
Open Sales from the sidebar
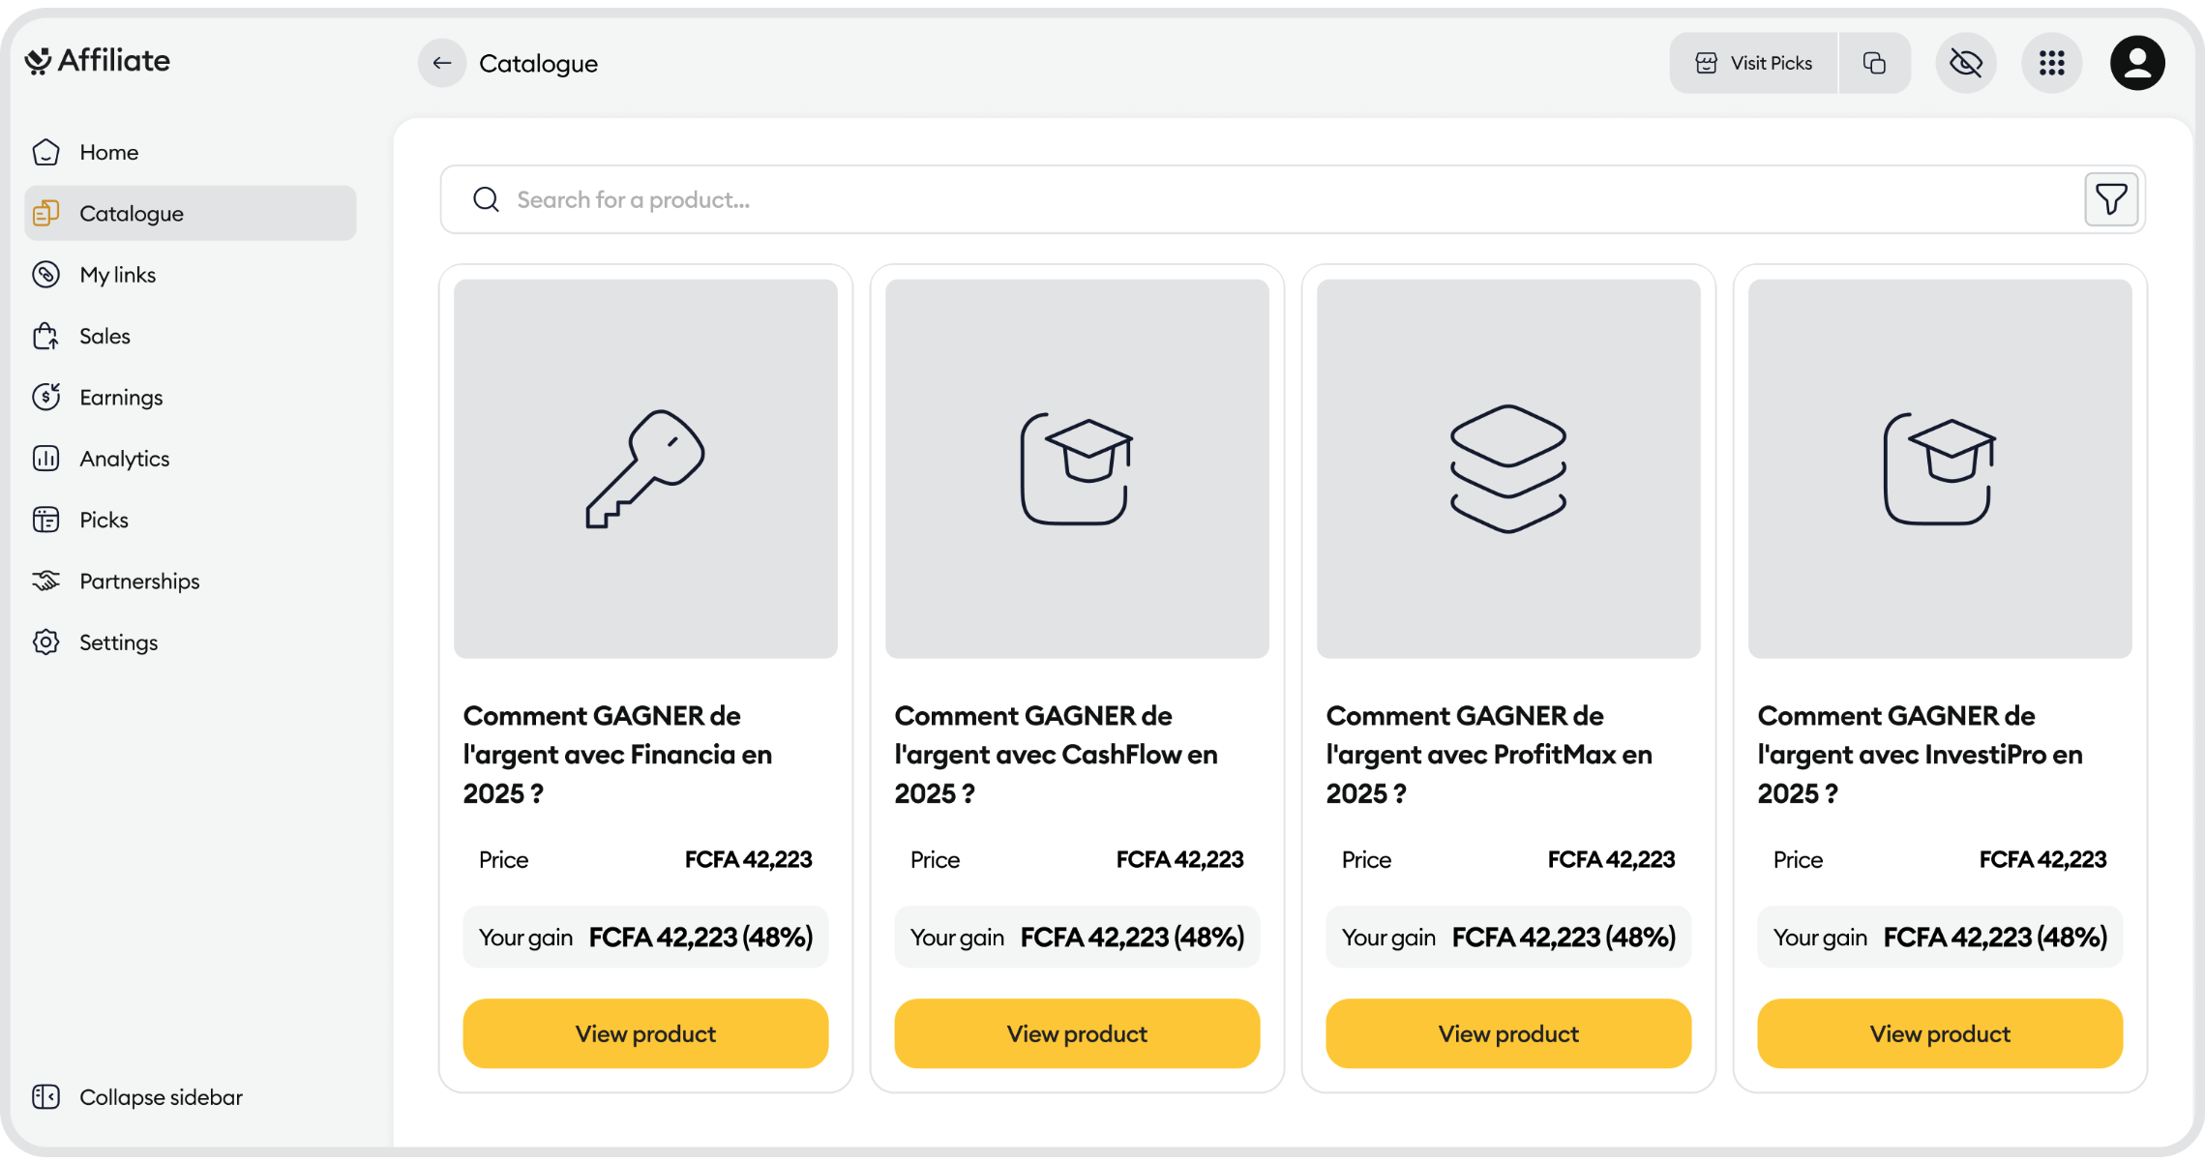pyautogui.click(x=104, y=336)
